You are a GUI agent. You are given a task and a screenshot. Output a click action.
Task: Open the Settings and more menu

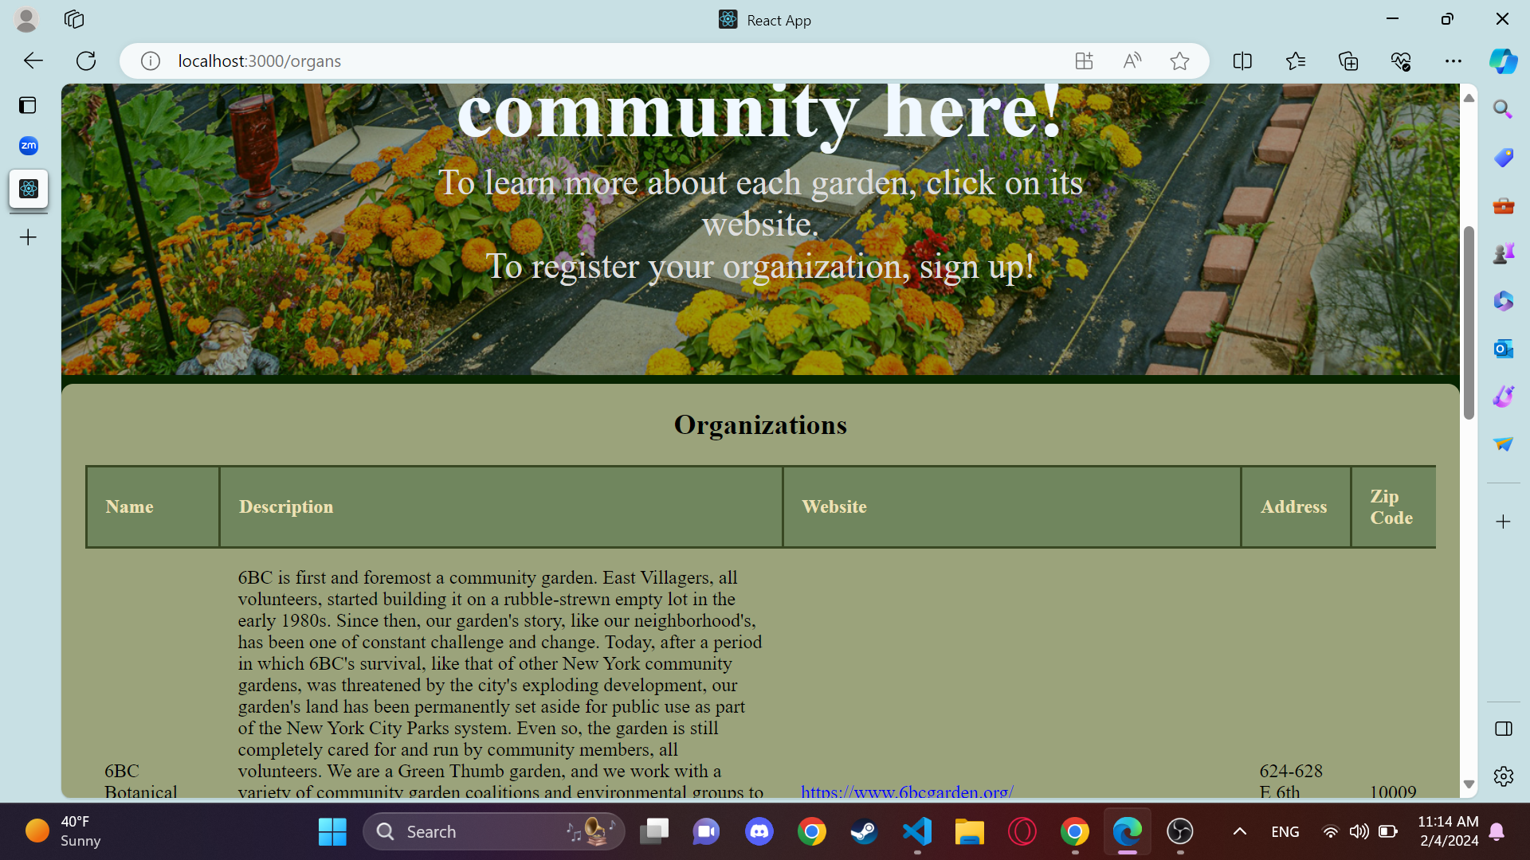click(x=1453, y=61)
